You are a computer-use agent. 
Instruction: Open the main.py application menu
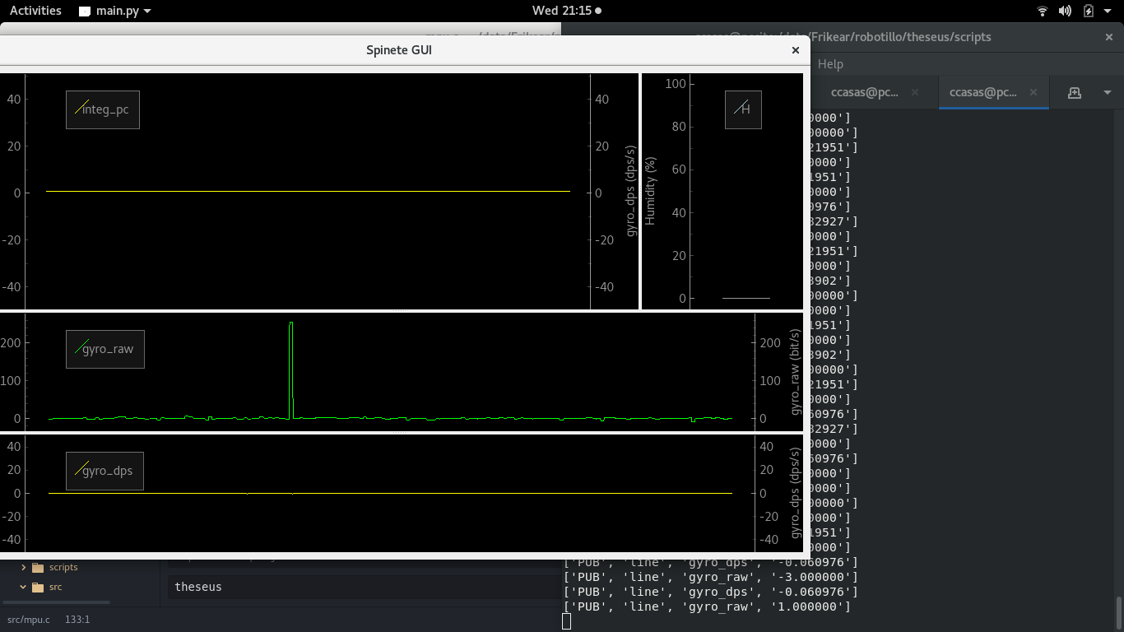tap(114, 11)
